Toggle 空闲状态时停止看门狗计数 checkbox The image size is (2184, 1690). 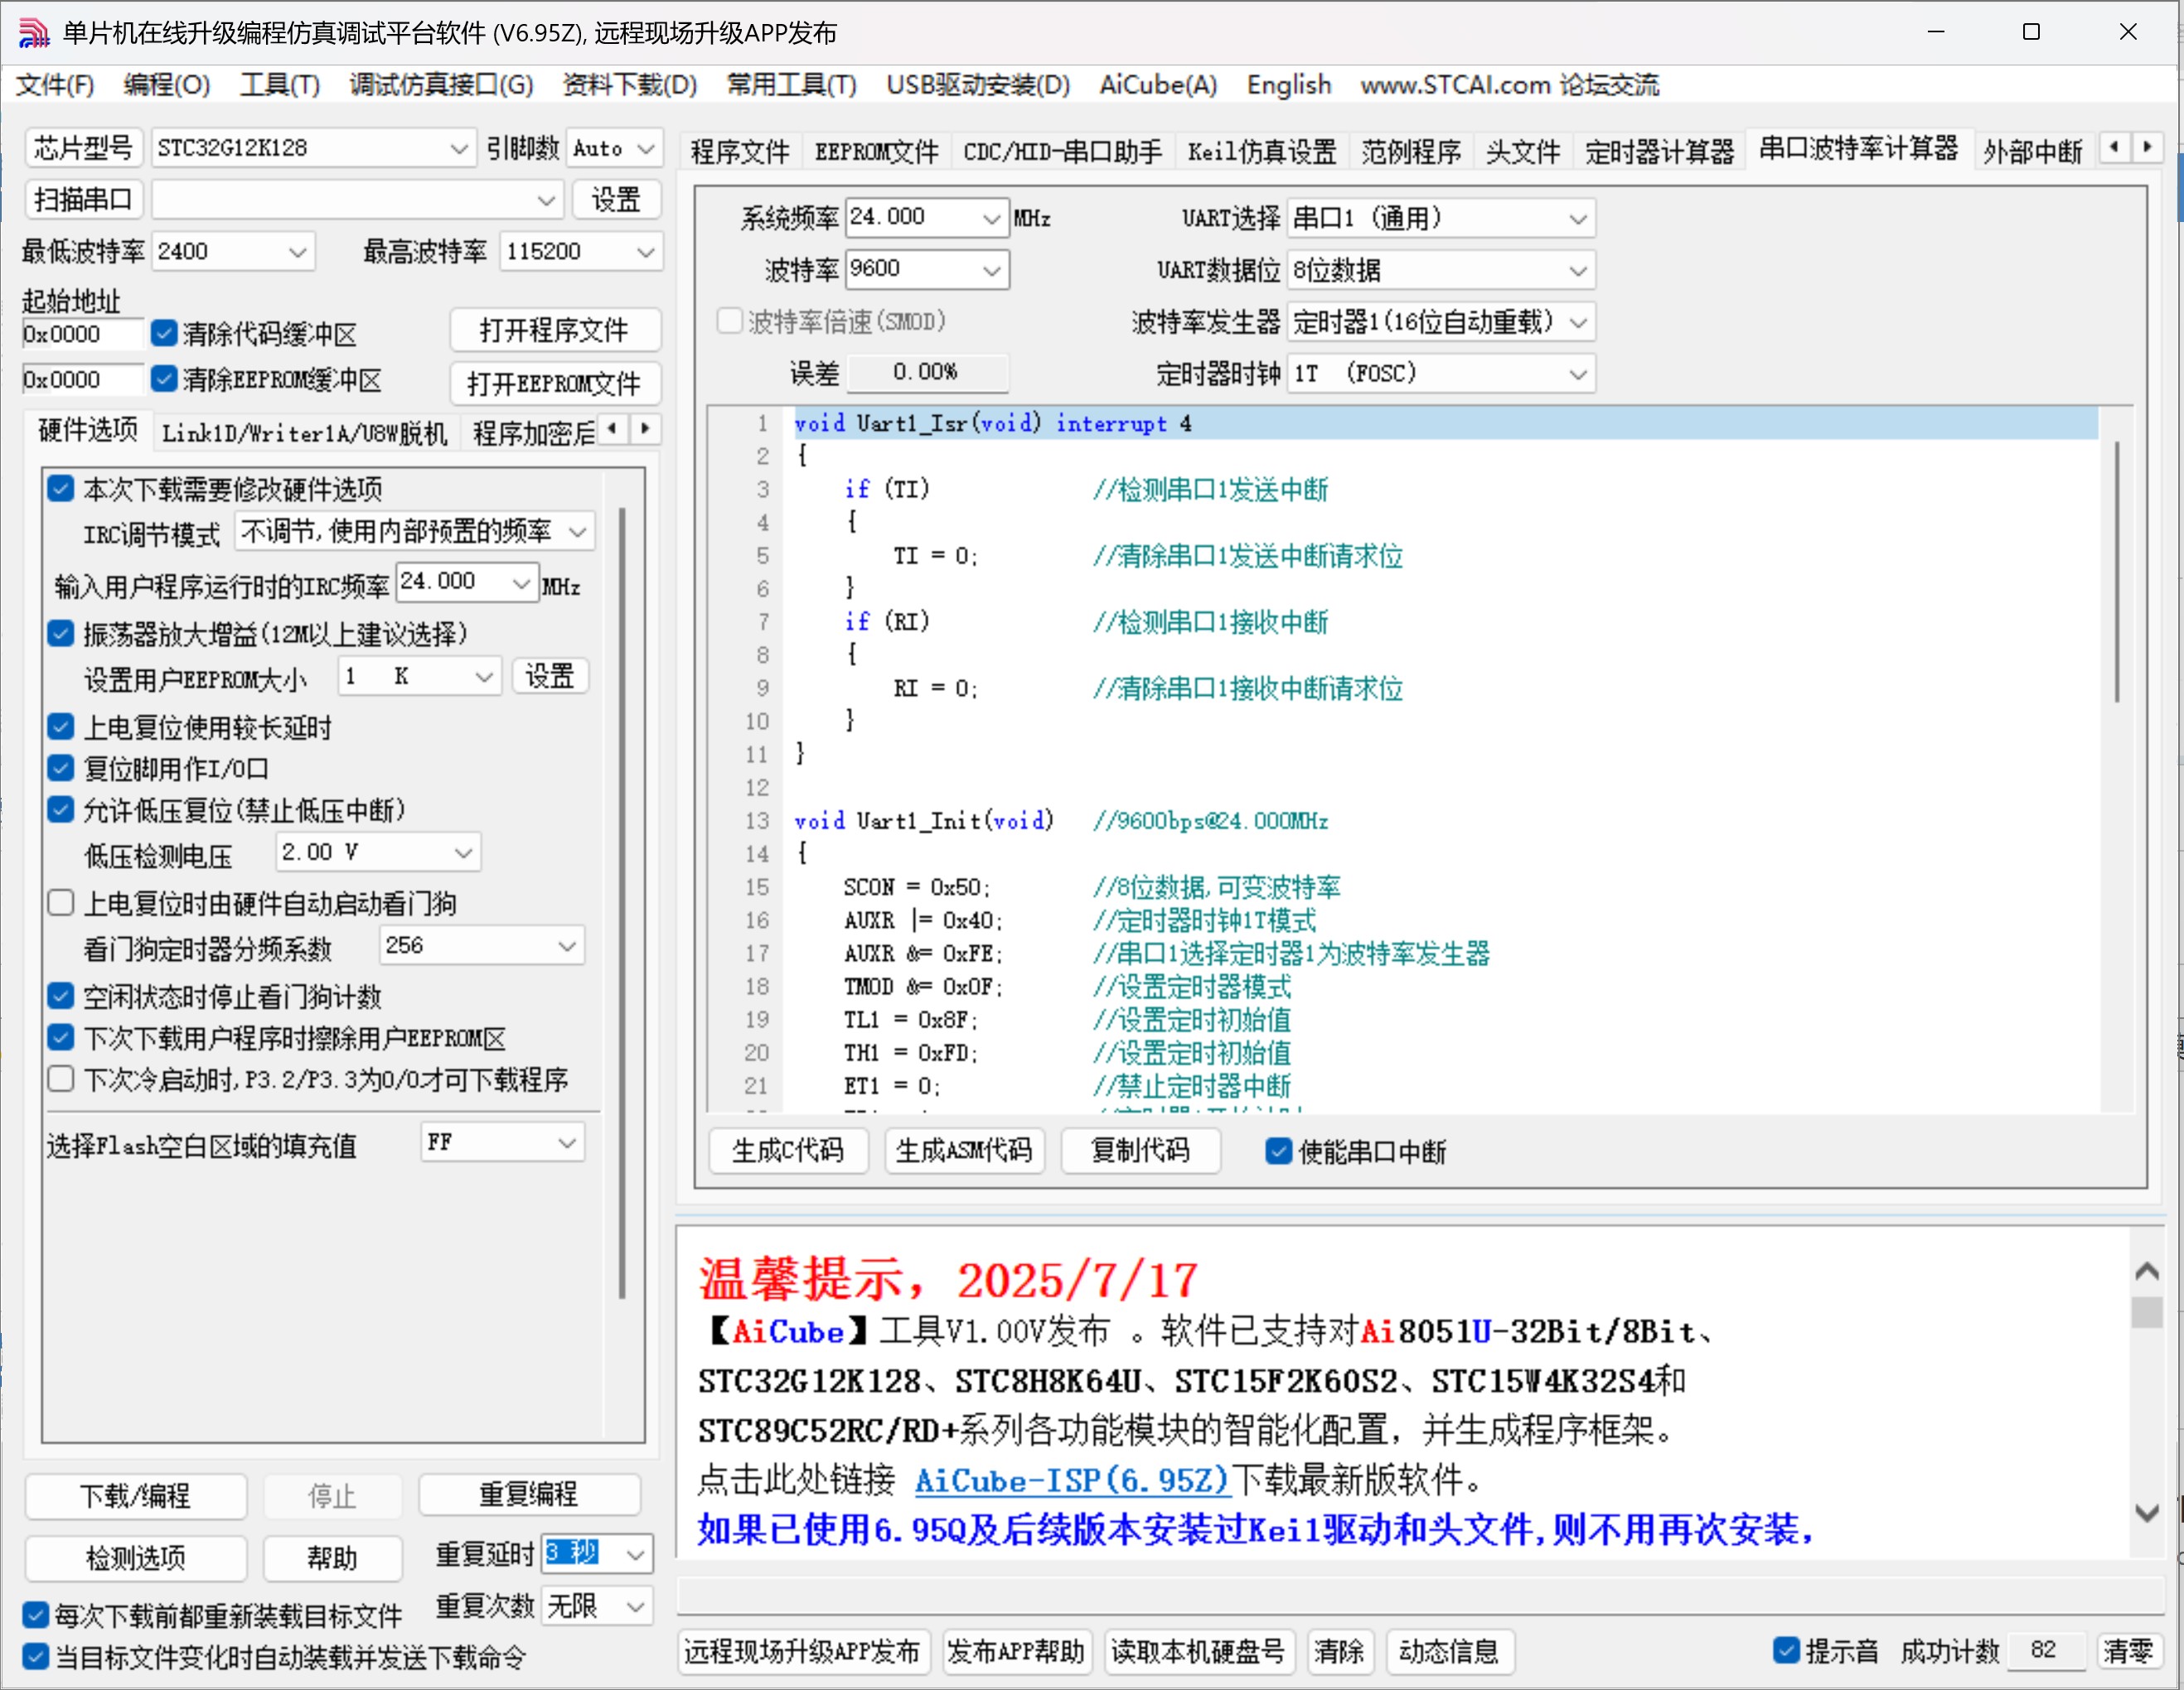click(x=61, y=997)
